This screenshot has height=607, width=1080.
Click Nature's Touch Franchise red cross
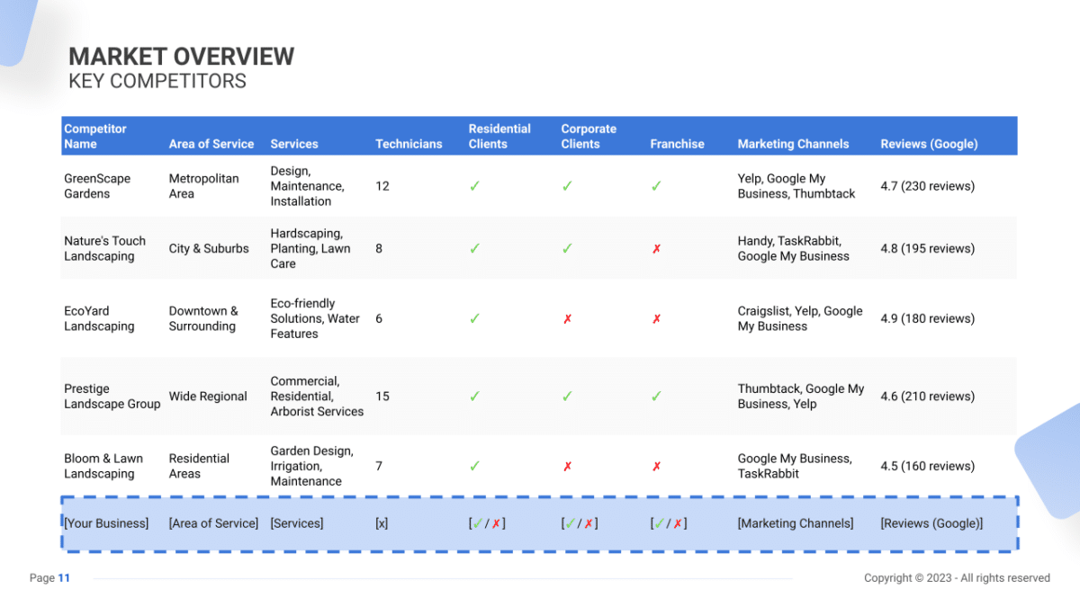[656, 249]
